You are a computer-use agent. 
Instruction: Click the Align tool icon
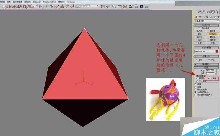pos(108,6)
